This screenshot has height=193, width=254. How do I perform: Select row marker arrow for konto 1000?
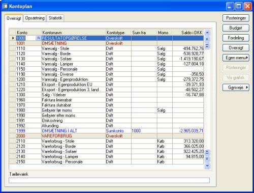click(13, 38)
